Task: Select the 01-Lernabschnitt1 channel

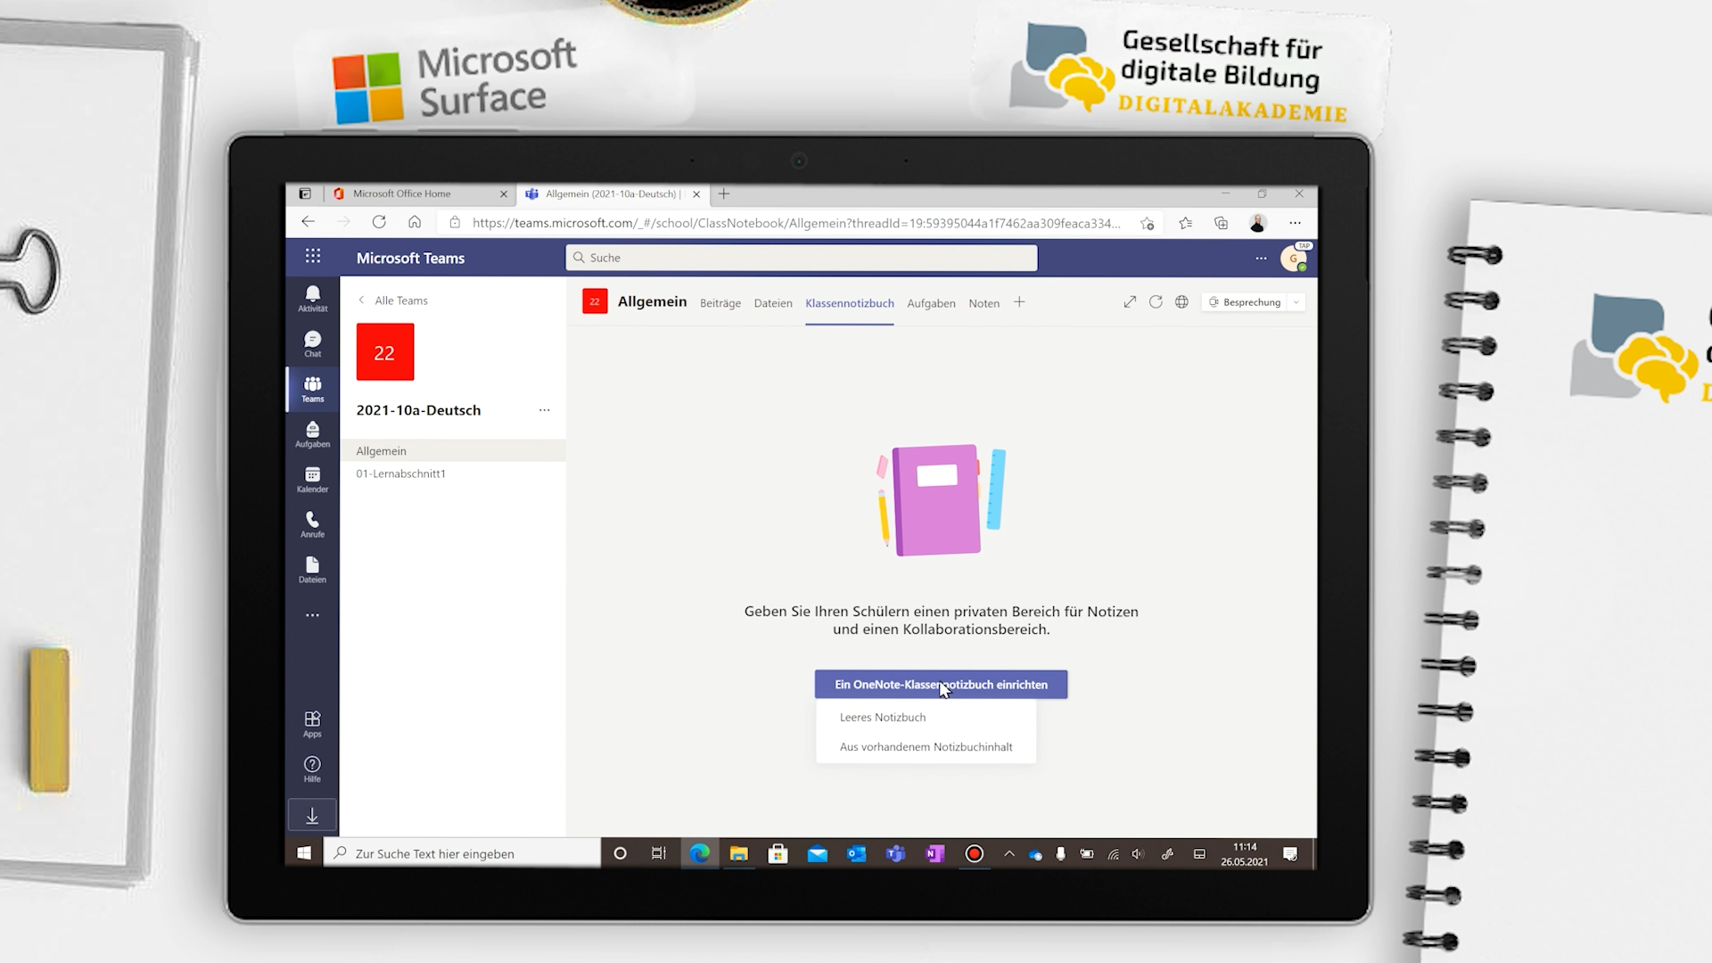Action: point(452,473)
